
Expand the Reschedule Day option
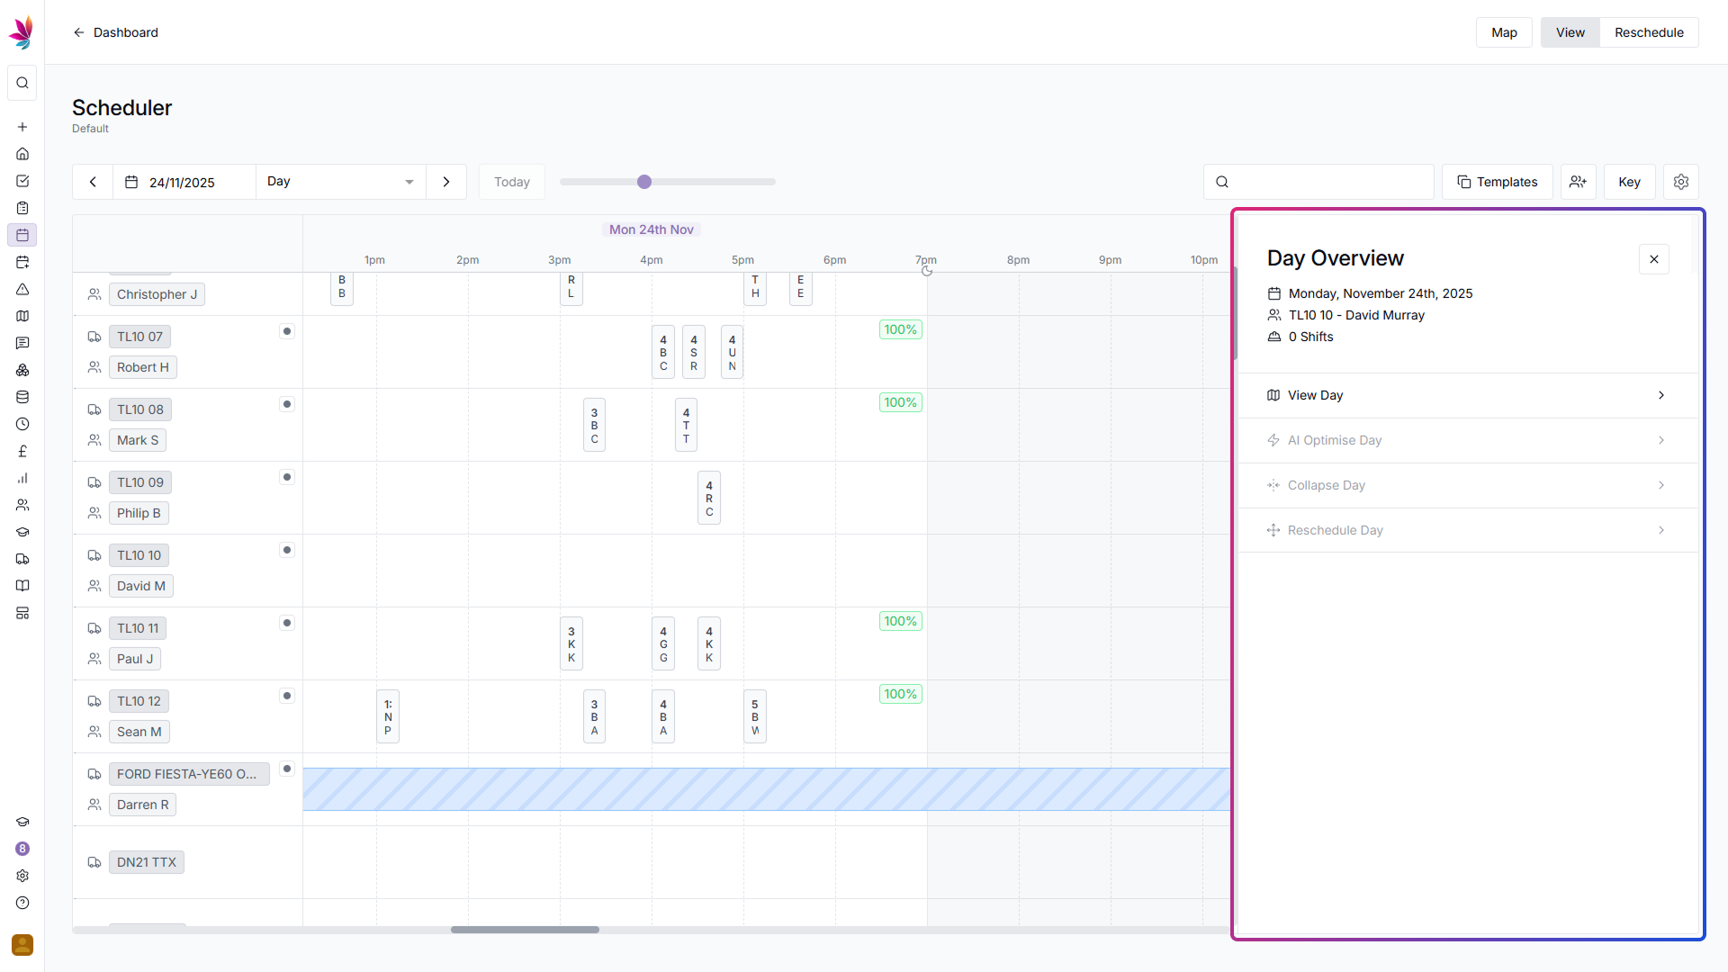(1660, 530)
